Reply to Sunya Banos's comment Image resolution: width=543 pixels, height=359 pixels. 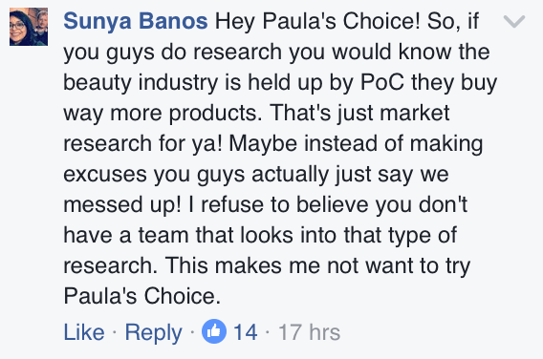(x=153, y=333)
